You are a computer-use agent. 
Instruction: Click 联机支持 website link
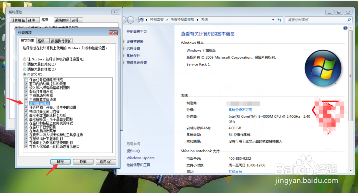pyautogui.click(x=235, y=171)
